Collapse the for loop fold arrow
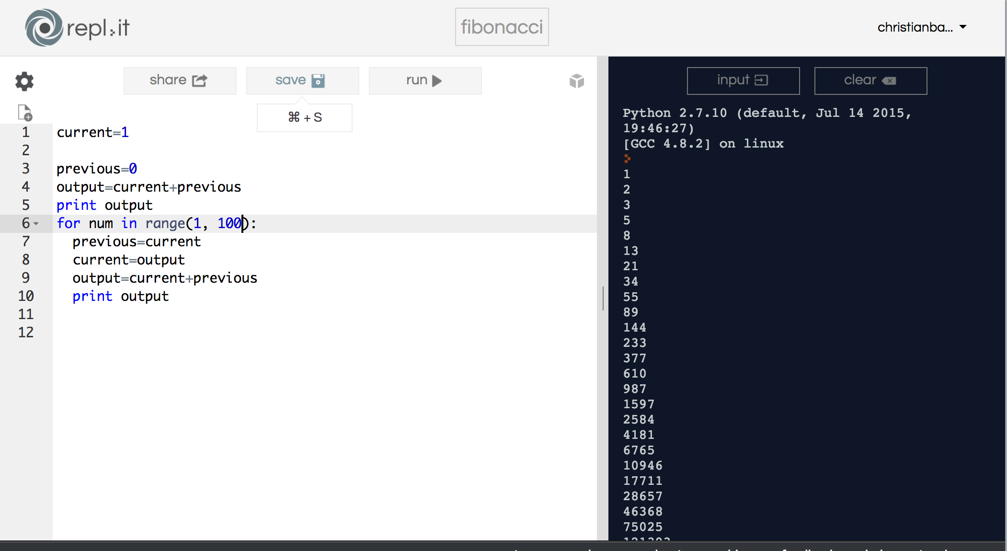This screenshot has width=1007, height=551. click(x=36, y=224)
